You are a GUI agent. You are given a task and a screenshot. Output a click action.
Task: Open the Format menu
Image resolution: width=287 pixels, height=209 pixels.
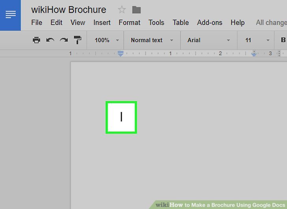(x=129, y=23)
